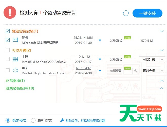Click the 可以升级 button for 声卡
This screenshot has width=167, height=127.
click(x=149, y=71)
